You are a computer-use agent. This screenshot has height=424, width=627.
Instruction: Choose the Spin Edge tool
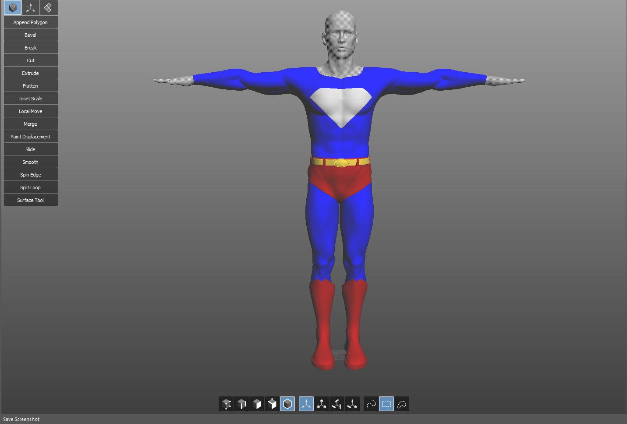[x=31, y=175]
